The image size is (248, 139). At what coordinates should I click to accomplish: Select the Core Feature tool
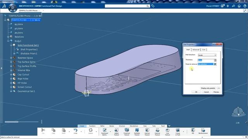[167, 131]
